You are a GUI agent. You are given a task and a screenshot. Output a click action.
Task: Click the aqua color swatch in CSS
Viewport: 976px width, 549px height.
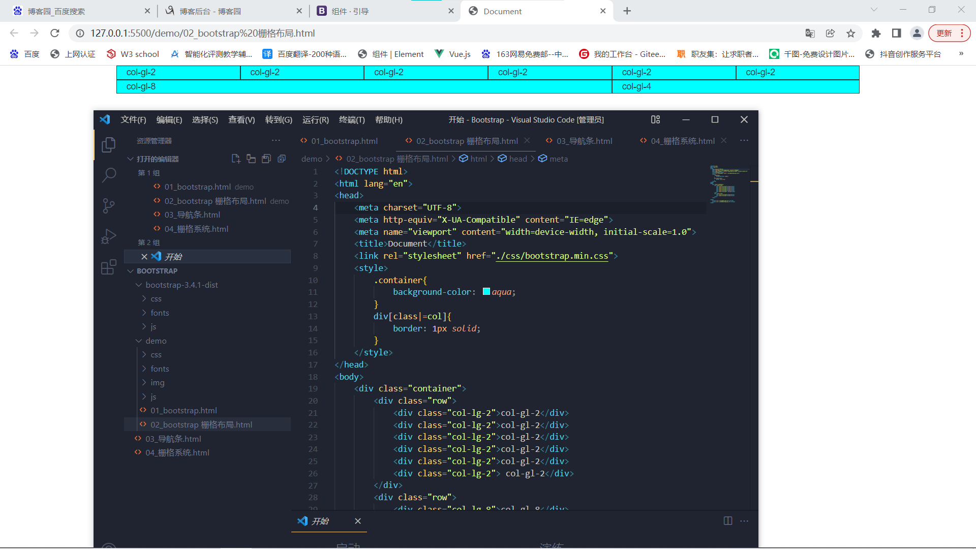(x=486, y=292)
